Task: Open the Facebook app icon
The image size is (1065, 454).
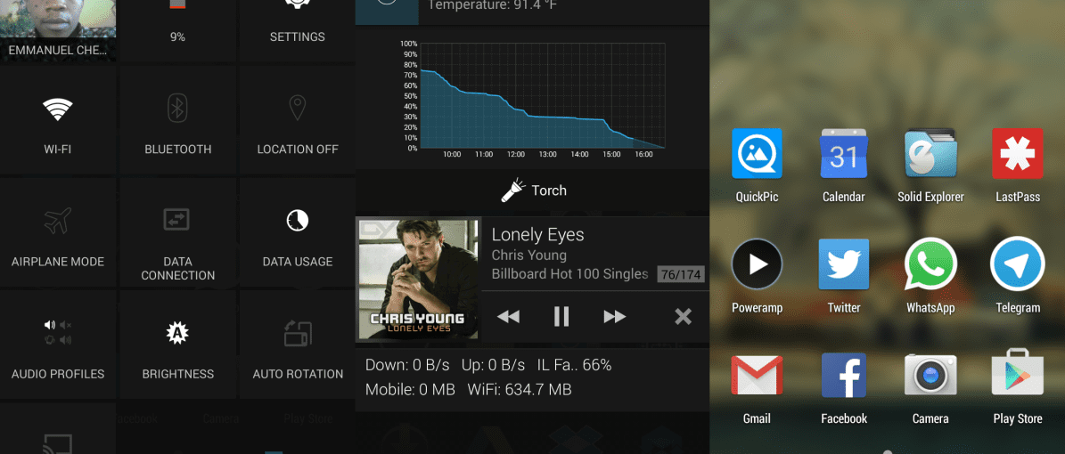Action: pyautogui.click(x=844, y=376)
